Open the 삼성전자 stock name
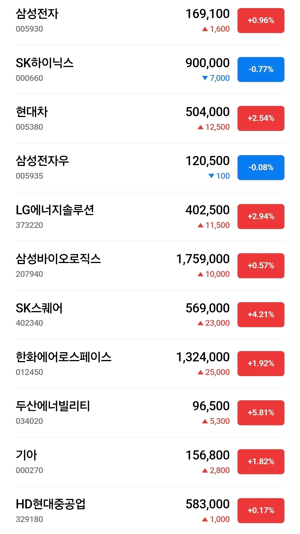The width and height of the screenshot is (300, 534). click(37, 14)
